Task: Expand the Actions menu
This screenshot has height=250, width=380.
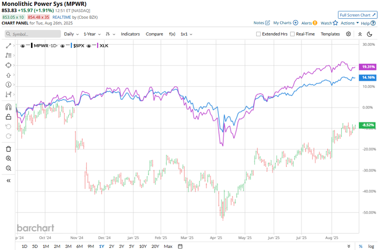Action: click(x=350, y=23)
